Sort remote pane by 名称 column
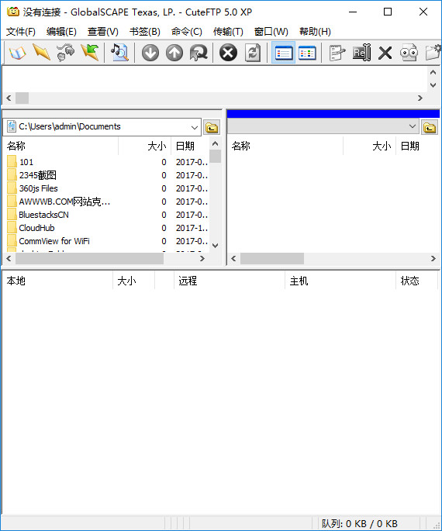442x531 pixels. [285, 146]
